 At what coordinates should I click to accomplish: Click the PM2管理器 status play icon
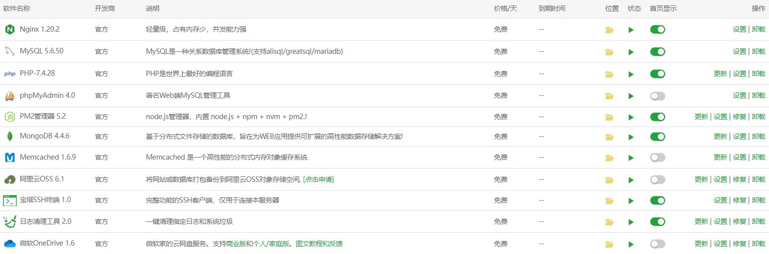631,117
